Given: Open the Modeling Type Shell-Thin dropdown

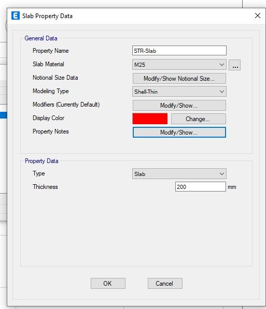Looking at the screenshot, I should pos(179,92).
